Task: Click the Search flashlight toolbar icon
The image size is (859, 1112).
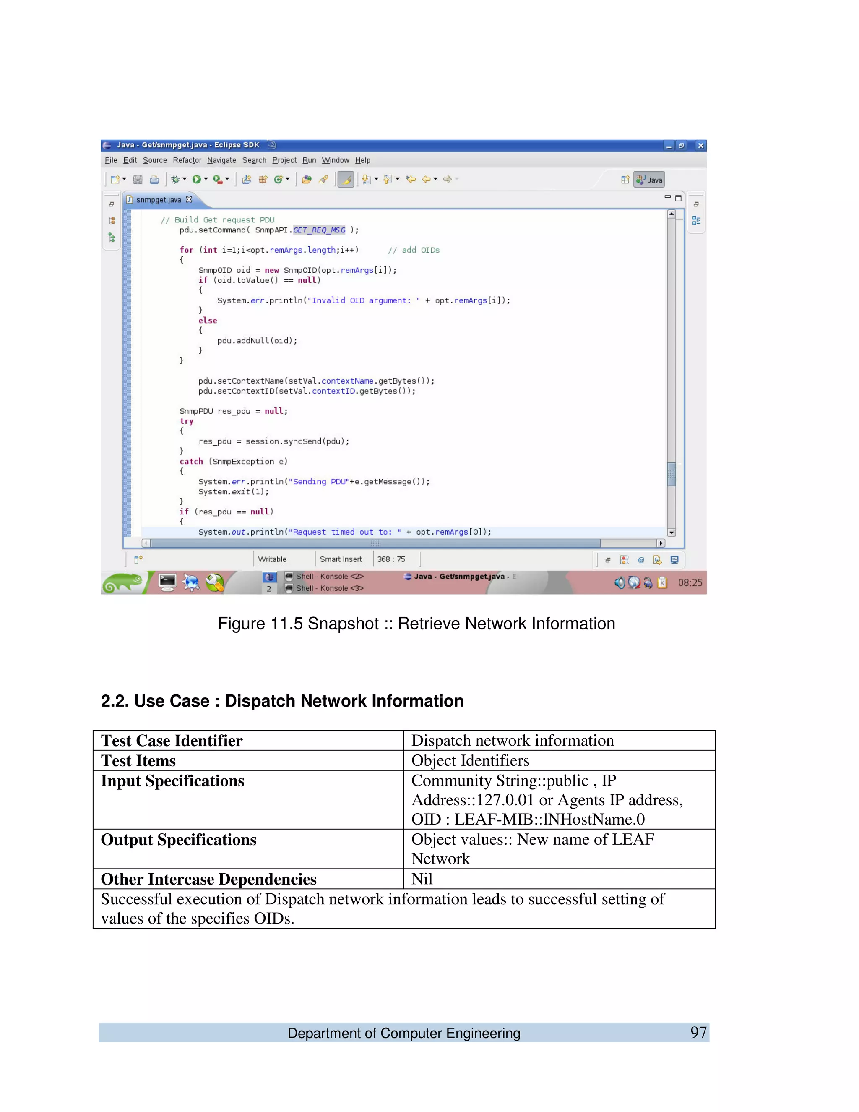Action: pos(323,179)
